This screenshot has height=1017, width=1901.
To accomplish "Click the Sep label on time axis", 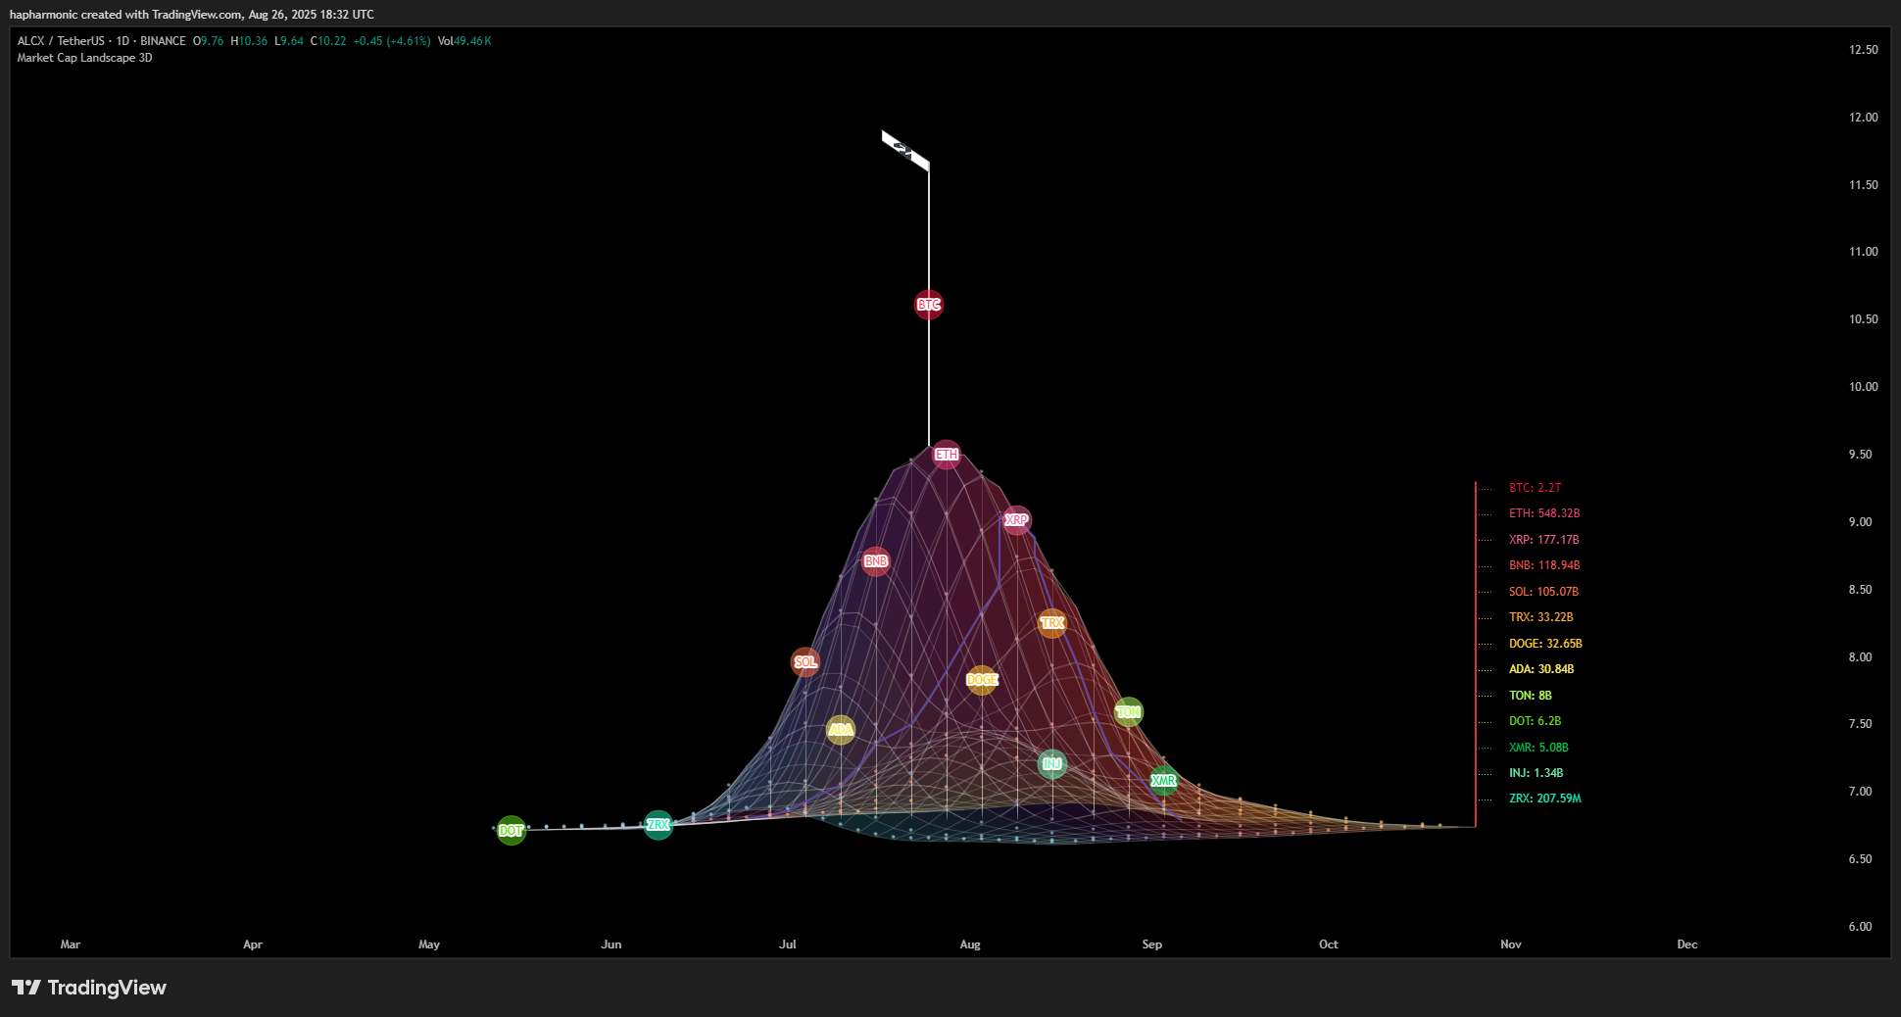I will point(1152,944).
